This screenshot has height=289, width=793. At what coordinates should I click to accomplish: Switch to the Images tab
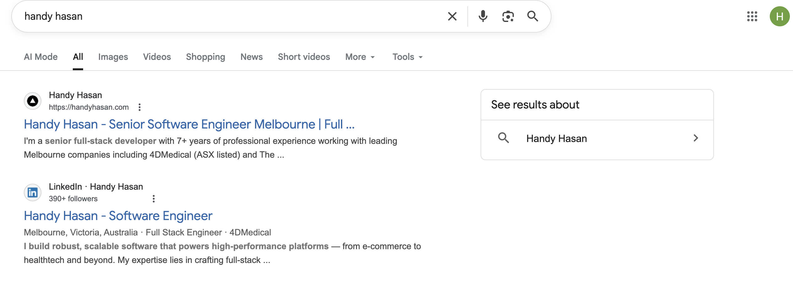tap(113, 57)
